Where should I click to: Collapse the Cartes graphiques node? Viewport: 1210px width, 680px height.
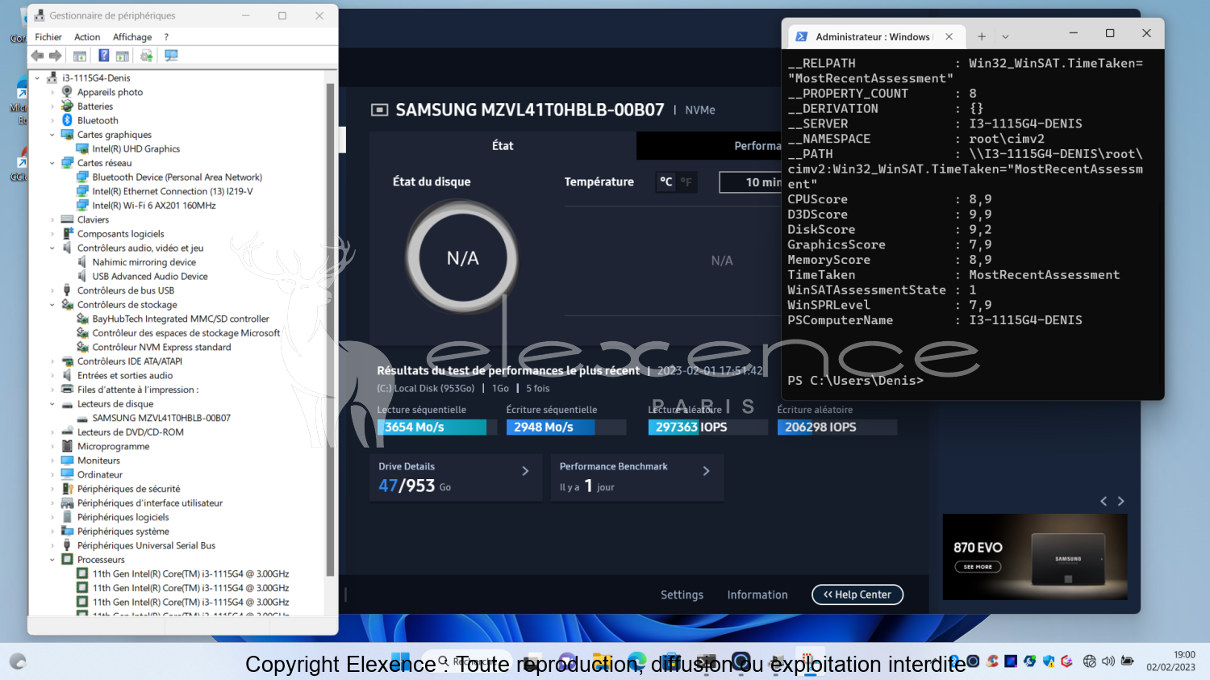(52, 135)
